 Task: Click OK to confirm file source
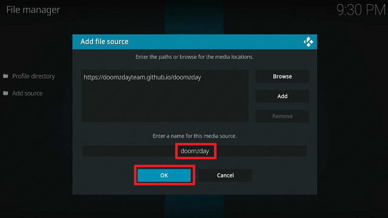click(x=164, y=175)
